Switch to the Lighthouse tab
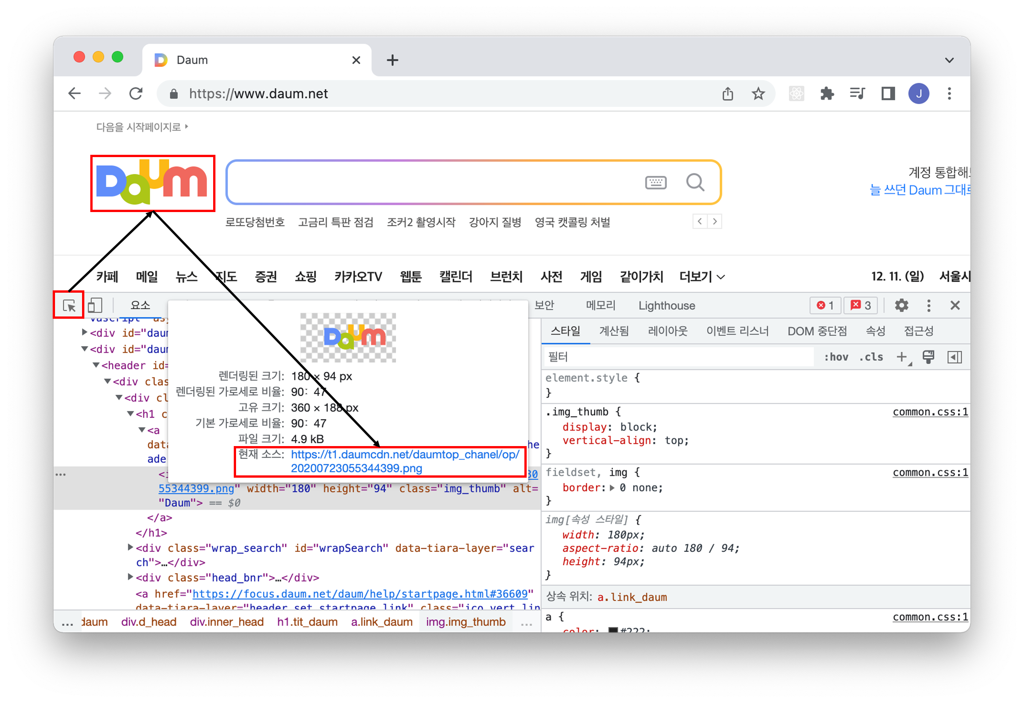The height and width of the screenshot is (703, 1024). coord(666,305)
